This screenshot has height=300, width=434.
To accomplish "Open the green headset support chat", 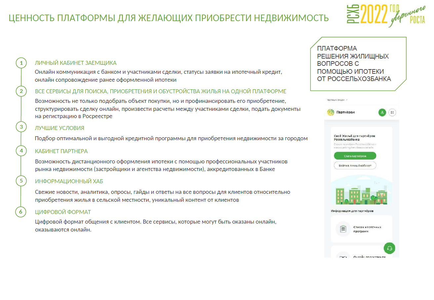I will coord(389,248).
